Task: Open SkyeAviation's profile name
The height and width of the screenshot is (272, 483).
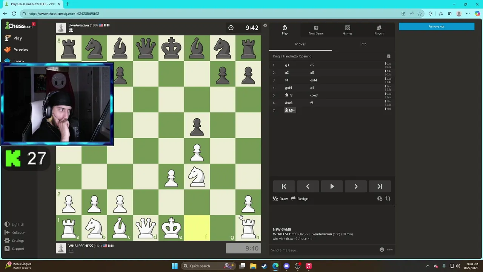Action: tap(78, 25)
